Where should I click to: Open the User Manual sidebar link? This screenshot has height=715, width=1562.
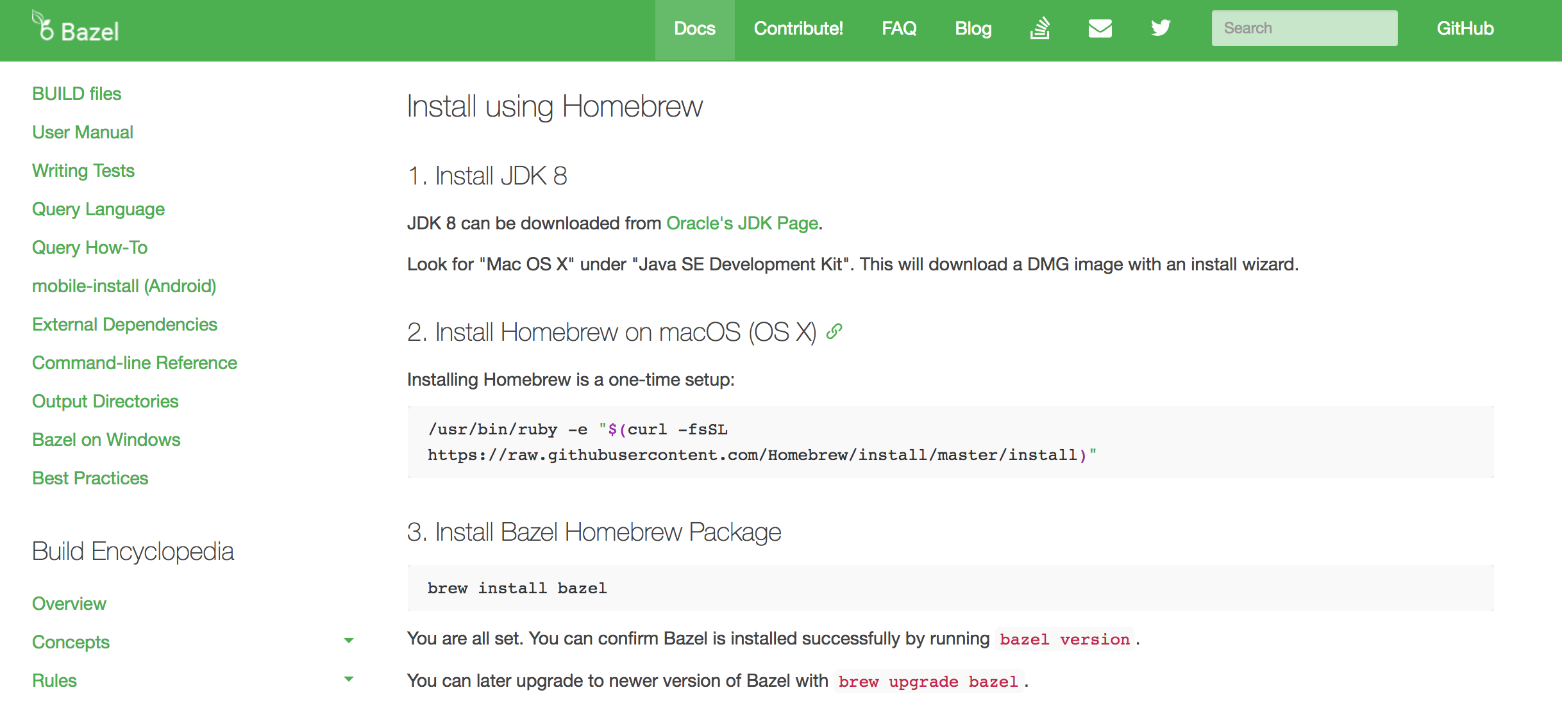click(83, 132)
